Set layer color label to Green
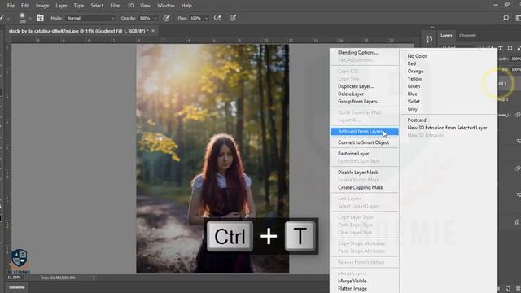Viewport: 521px width, 293px height. pyautogui.click(x=414, y=86)
